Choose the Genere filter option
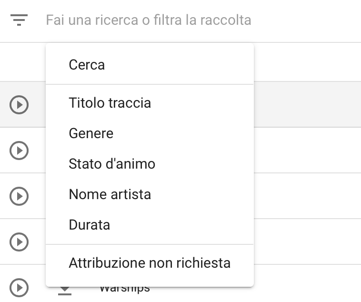The width and height of the screenshot is (361, 302). tap(150, 133)
